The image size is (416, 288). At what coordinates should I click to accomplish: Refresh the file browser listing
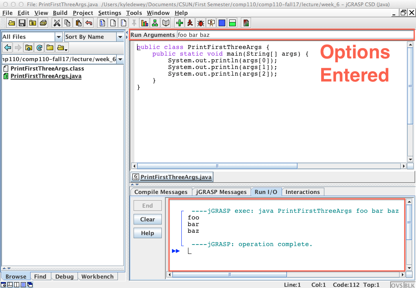coord(39,47)
